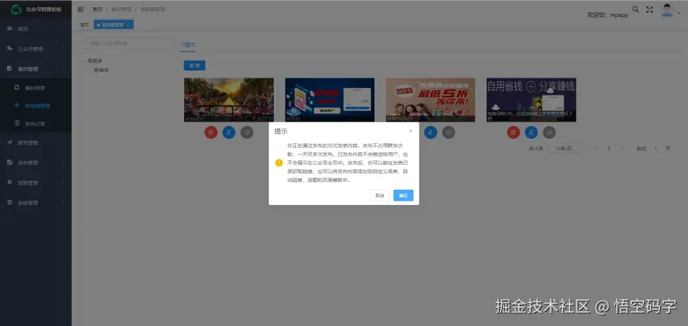Go to previous page arrow in pagination
The image size is (688, 326).
pyautogui.click(x=596, y=149)
